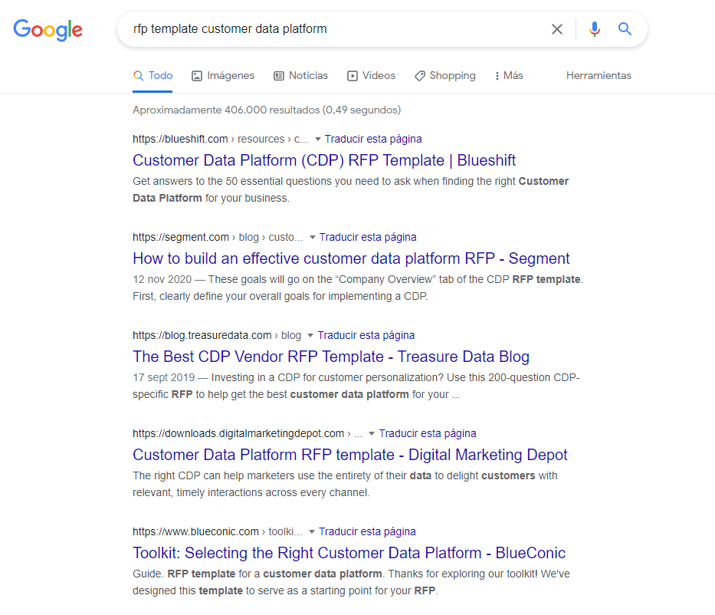
Task: Click the Imágenes picture icon
Action: [196, 76]
